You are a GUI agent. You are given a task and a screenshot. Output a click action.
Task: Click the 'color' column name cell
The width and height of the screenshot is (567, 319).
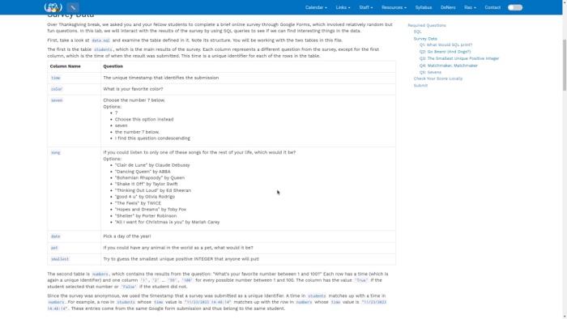[74, 89]
